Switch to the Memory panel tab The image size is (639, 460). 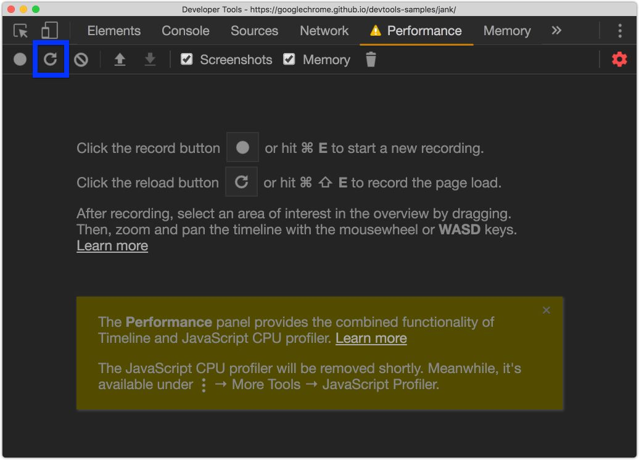pos(507,31)
